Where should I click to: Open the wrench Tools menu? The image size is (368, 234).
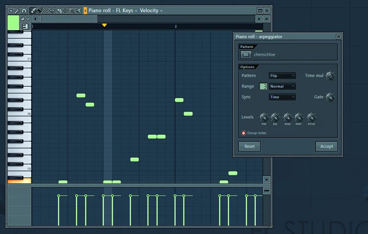point(17,11)
